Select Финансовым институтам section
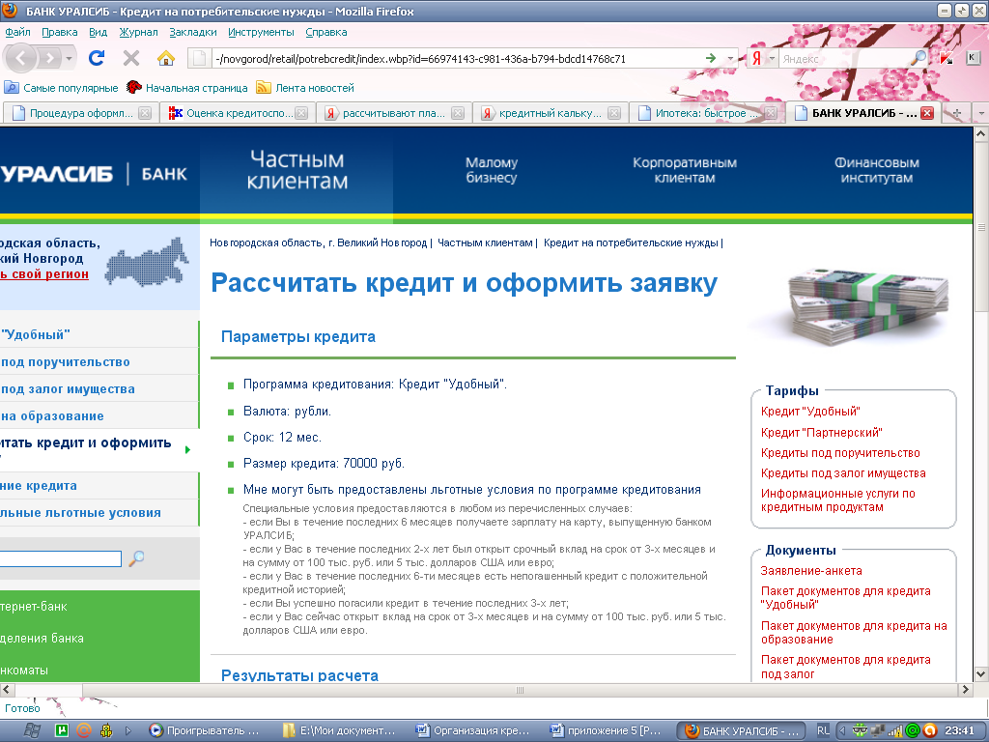Screen dimensions: 989x742 tap(877, 170)
